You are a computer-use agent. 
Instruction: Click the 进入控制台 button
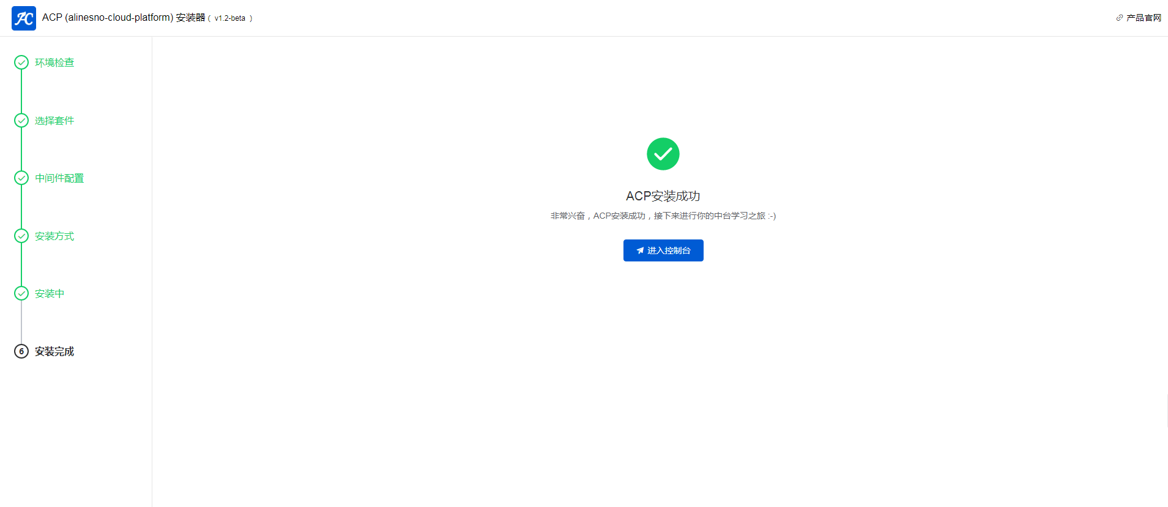[663, 250]
